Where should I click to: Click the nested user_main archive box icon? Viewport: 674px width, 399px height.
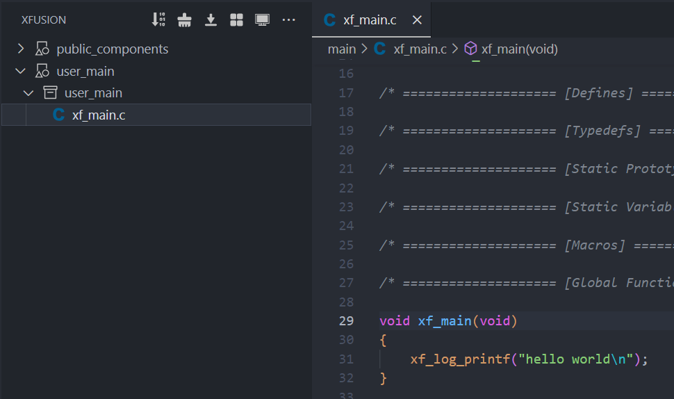point(50,93)
